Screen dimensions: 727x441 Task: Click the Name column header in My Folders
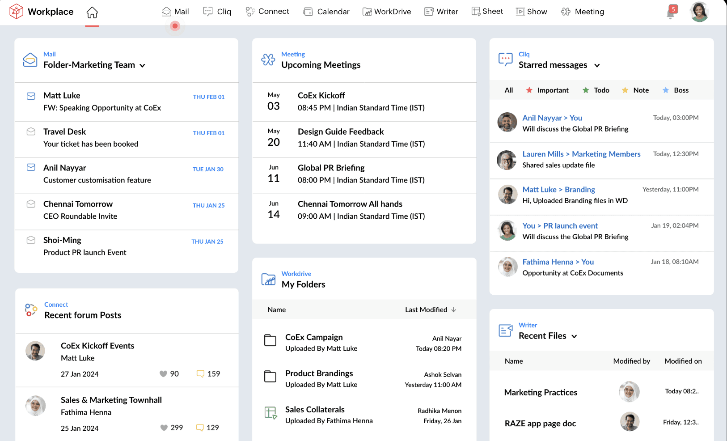point(277,310)
